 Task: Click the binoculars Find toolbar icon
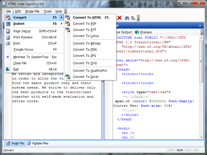click(127, 18)
